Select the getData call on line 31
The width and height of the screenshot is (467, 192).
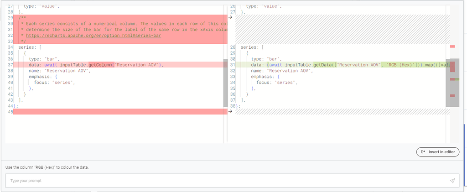pyautogui.click(x=322, y=65)
